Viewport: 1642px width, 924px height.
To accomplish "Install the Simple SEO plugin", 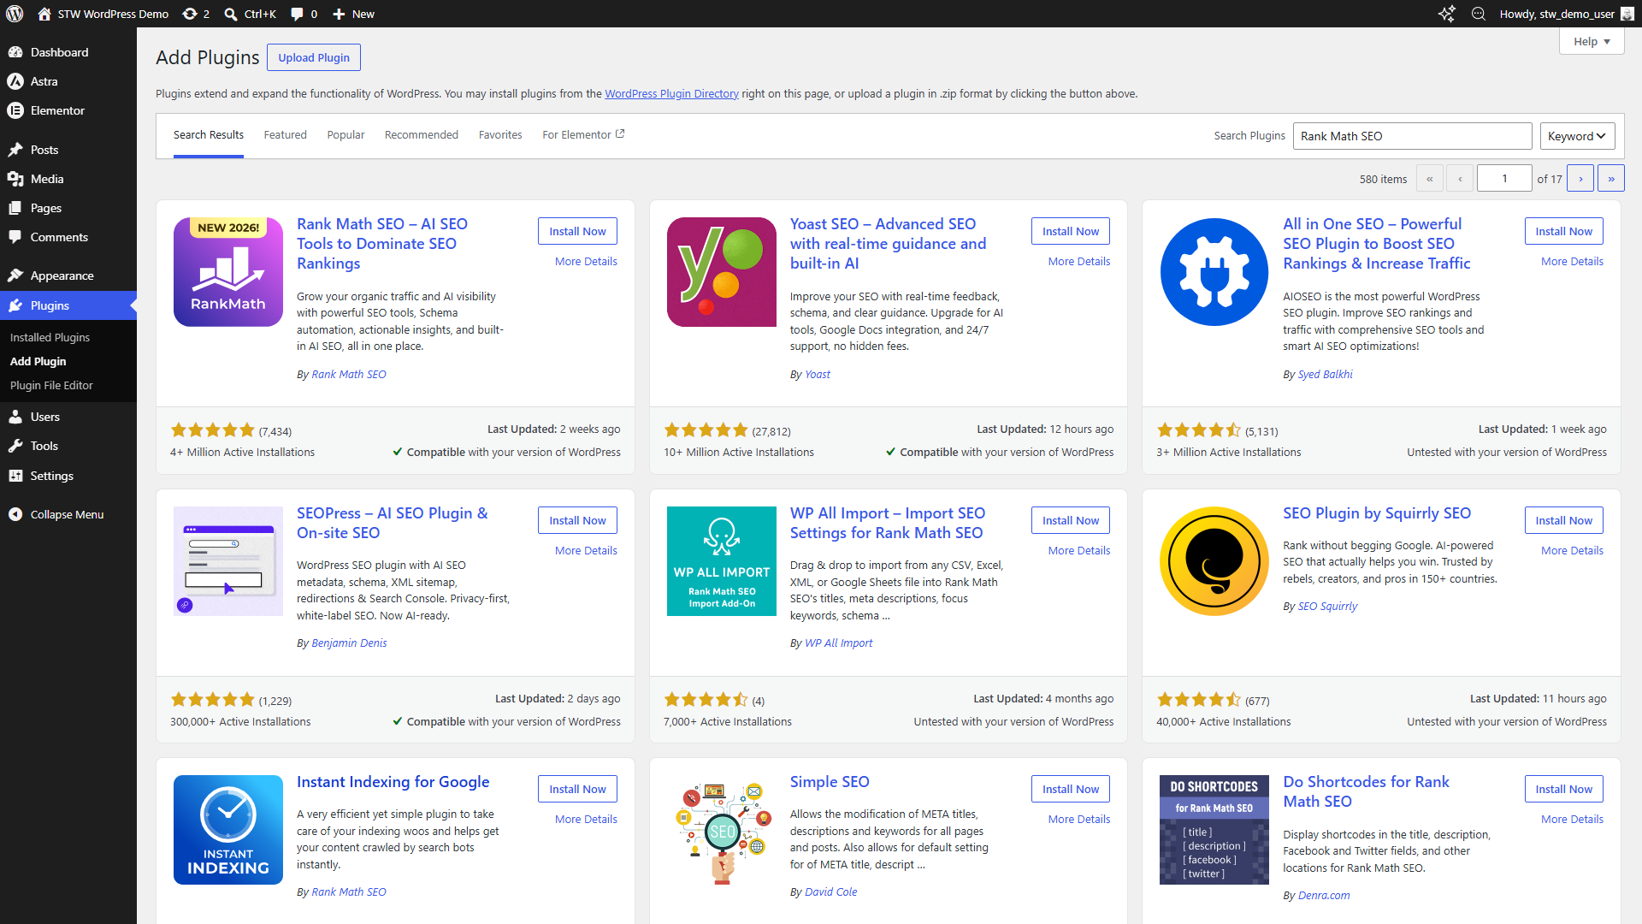I will [1071, 789].
